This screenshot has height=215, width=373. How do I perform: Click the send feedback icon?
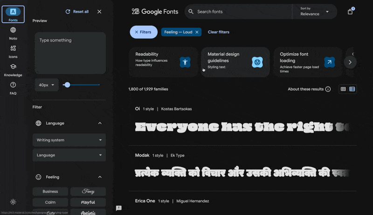pyautogui.click(x=119, y=208)
